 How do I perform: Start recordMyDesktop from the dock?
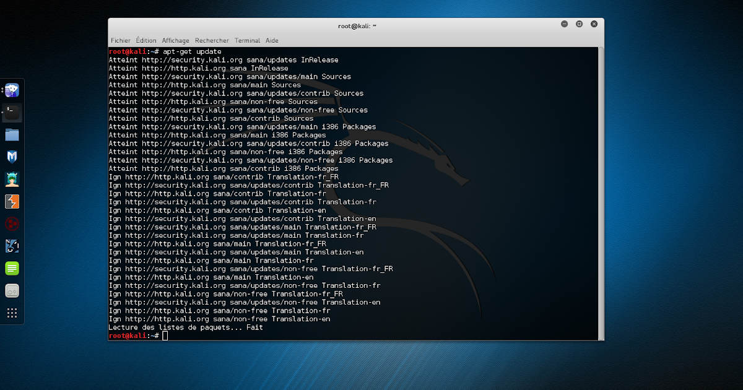[12, 291]
